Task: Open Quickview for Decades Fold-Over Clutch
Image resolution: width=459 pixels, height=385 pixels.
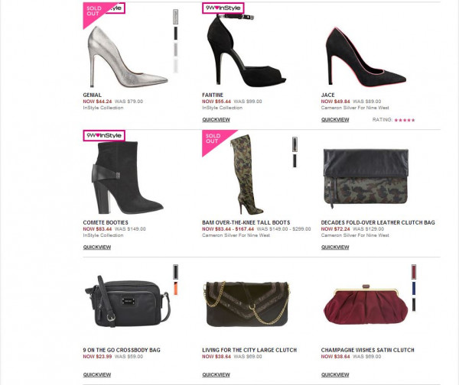Action: pos(335,247)
